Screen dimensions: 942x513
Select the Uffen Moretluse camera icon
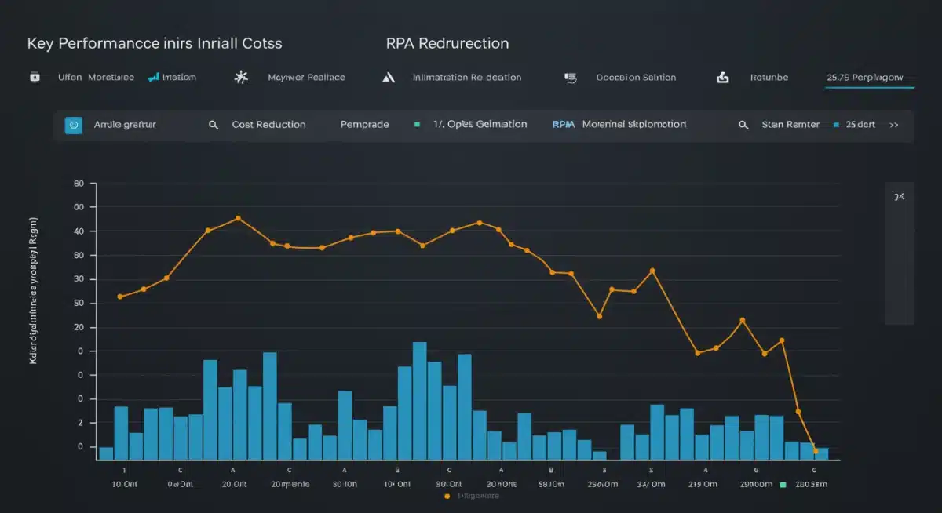click(x=33, y=77)
